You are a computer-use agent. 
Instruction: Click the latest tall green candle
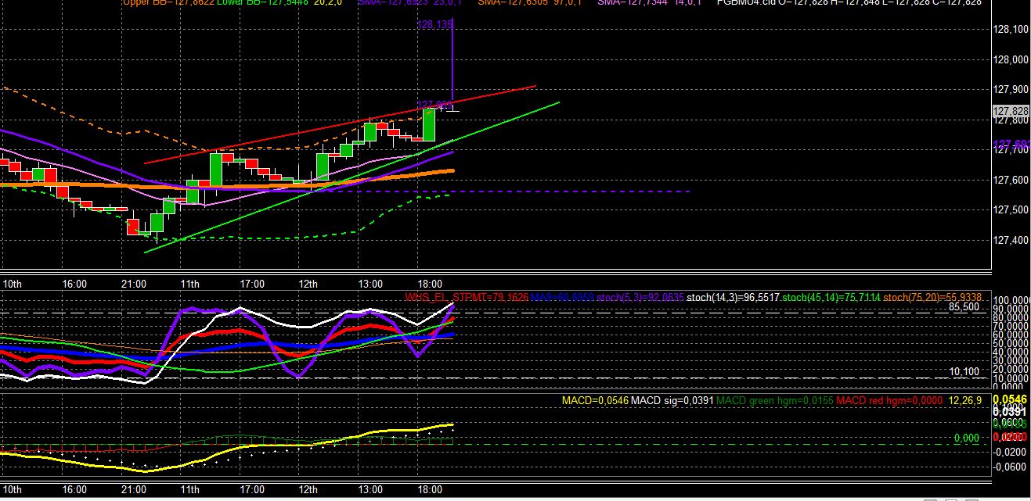(x=428, y=123)
